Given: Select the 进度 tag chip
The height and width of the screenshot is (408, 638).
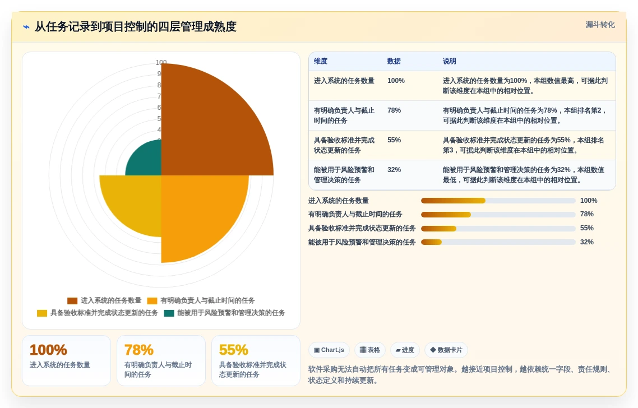Looking at the screenshot, I should coord(405,350).
